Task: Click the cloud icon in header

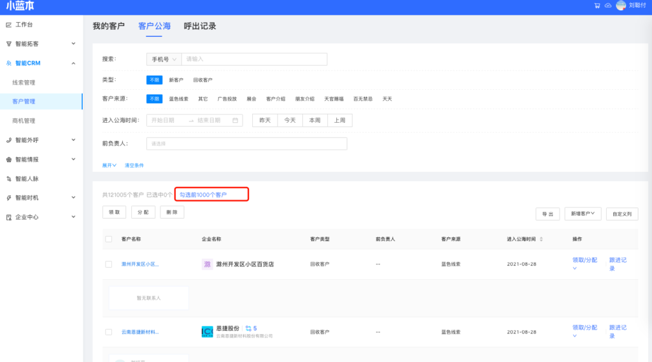Action: [607, 5]
